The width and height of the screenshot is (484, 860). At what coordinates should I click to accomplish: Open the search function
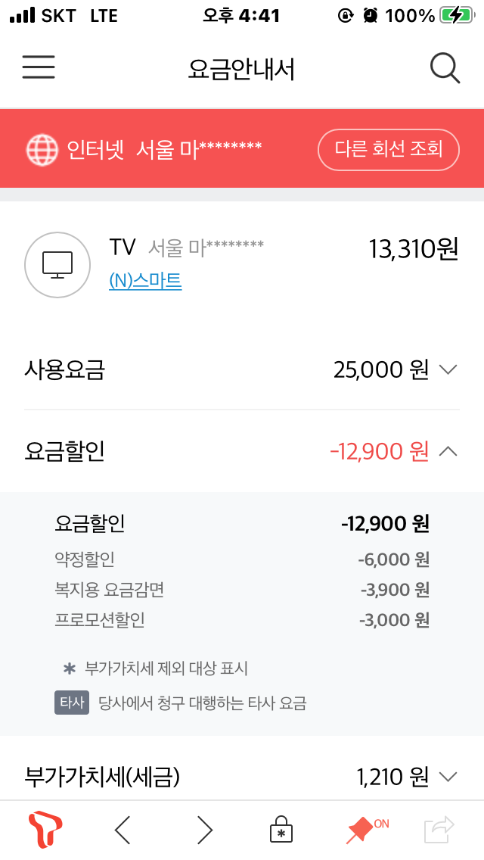click(x=445, y=68)
